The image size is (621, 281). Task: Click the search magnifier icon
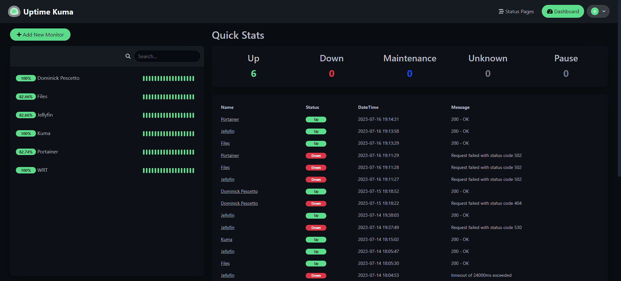pos(128,56)
